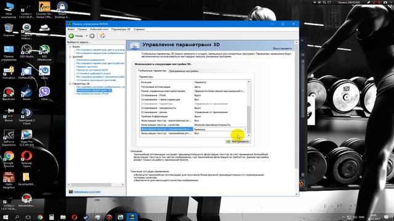The height and width of the screenshot is (221, 394).
Task: Select Установка цифрового аудио in the tree
Action: 94,74
